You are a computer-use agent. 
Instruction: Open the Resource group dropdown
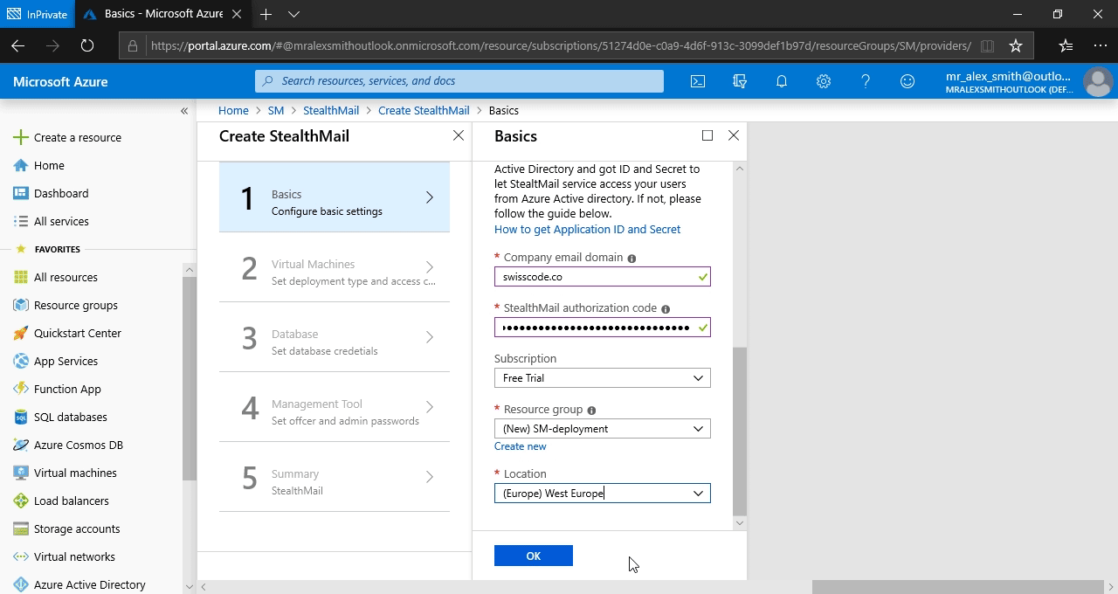[602, 429]
